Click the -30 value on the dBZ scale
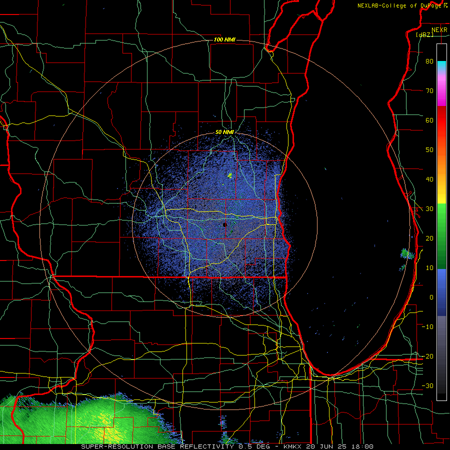 tap(427, 385)
